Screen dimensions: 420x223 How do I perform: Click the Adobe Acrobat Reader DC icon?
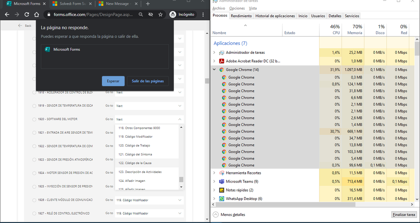point(222,61)
